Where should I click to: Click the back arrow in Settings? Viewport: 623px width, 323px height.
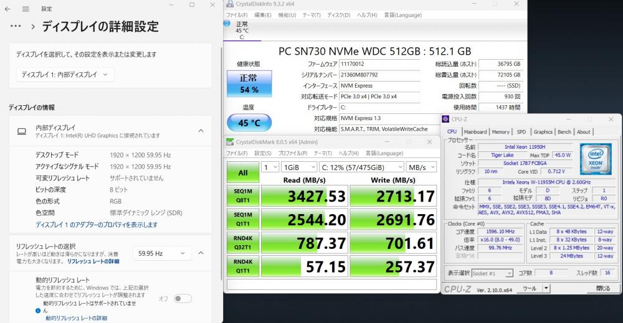[x=7, y=9]
